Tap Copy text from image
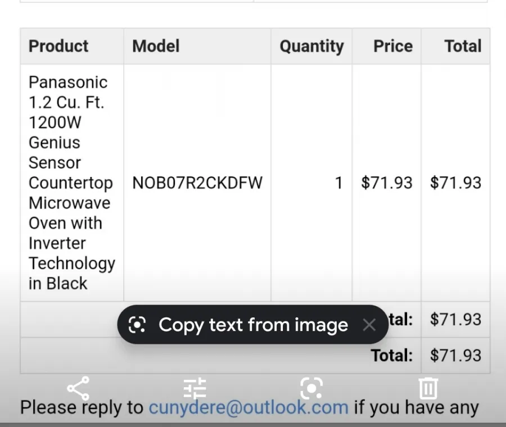The image size is (506, 427). tap(253, 324)
